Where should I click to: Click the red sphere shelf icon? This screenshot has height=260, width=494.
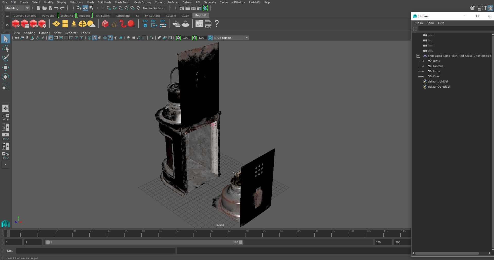[x=131, y=24]
